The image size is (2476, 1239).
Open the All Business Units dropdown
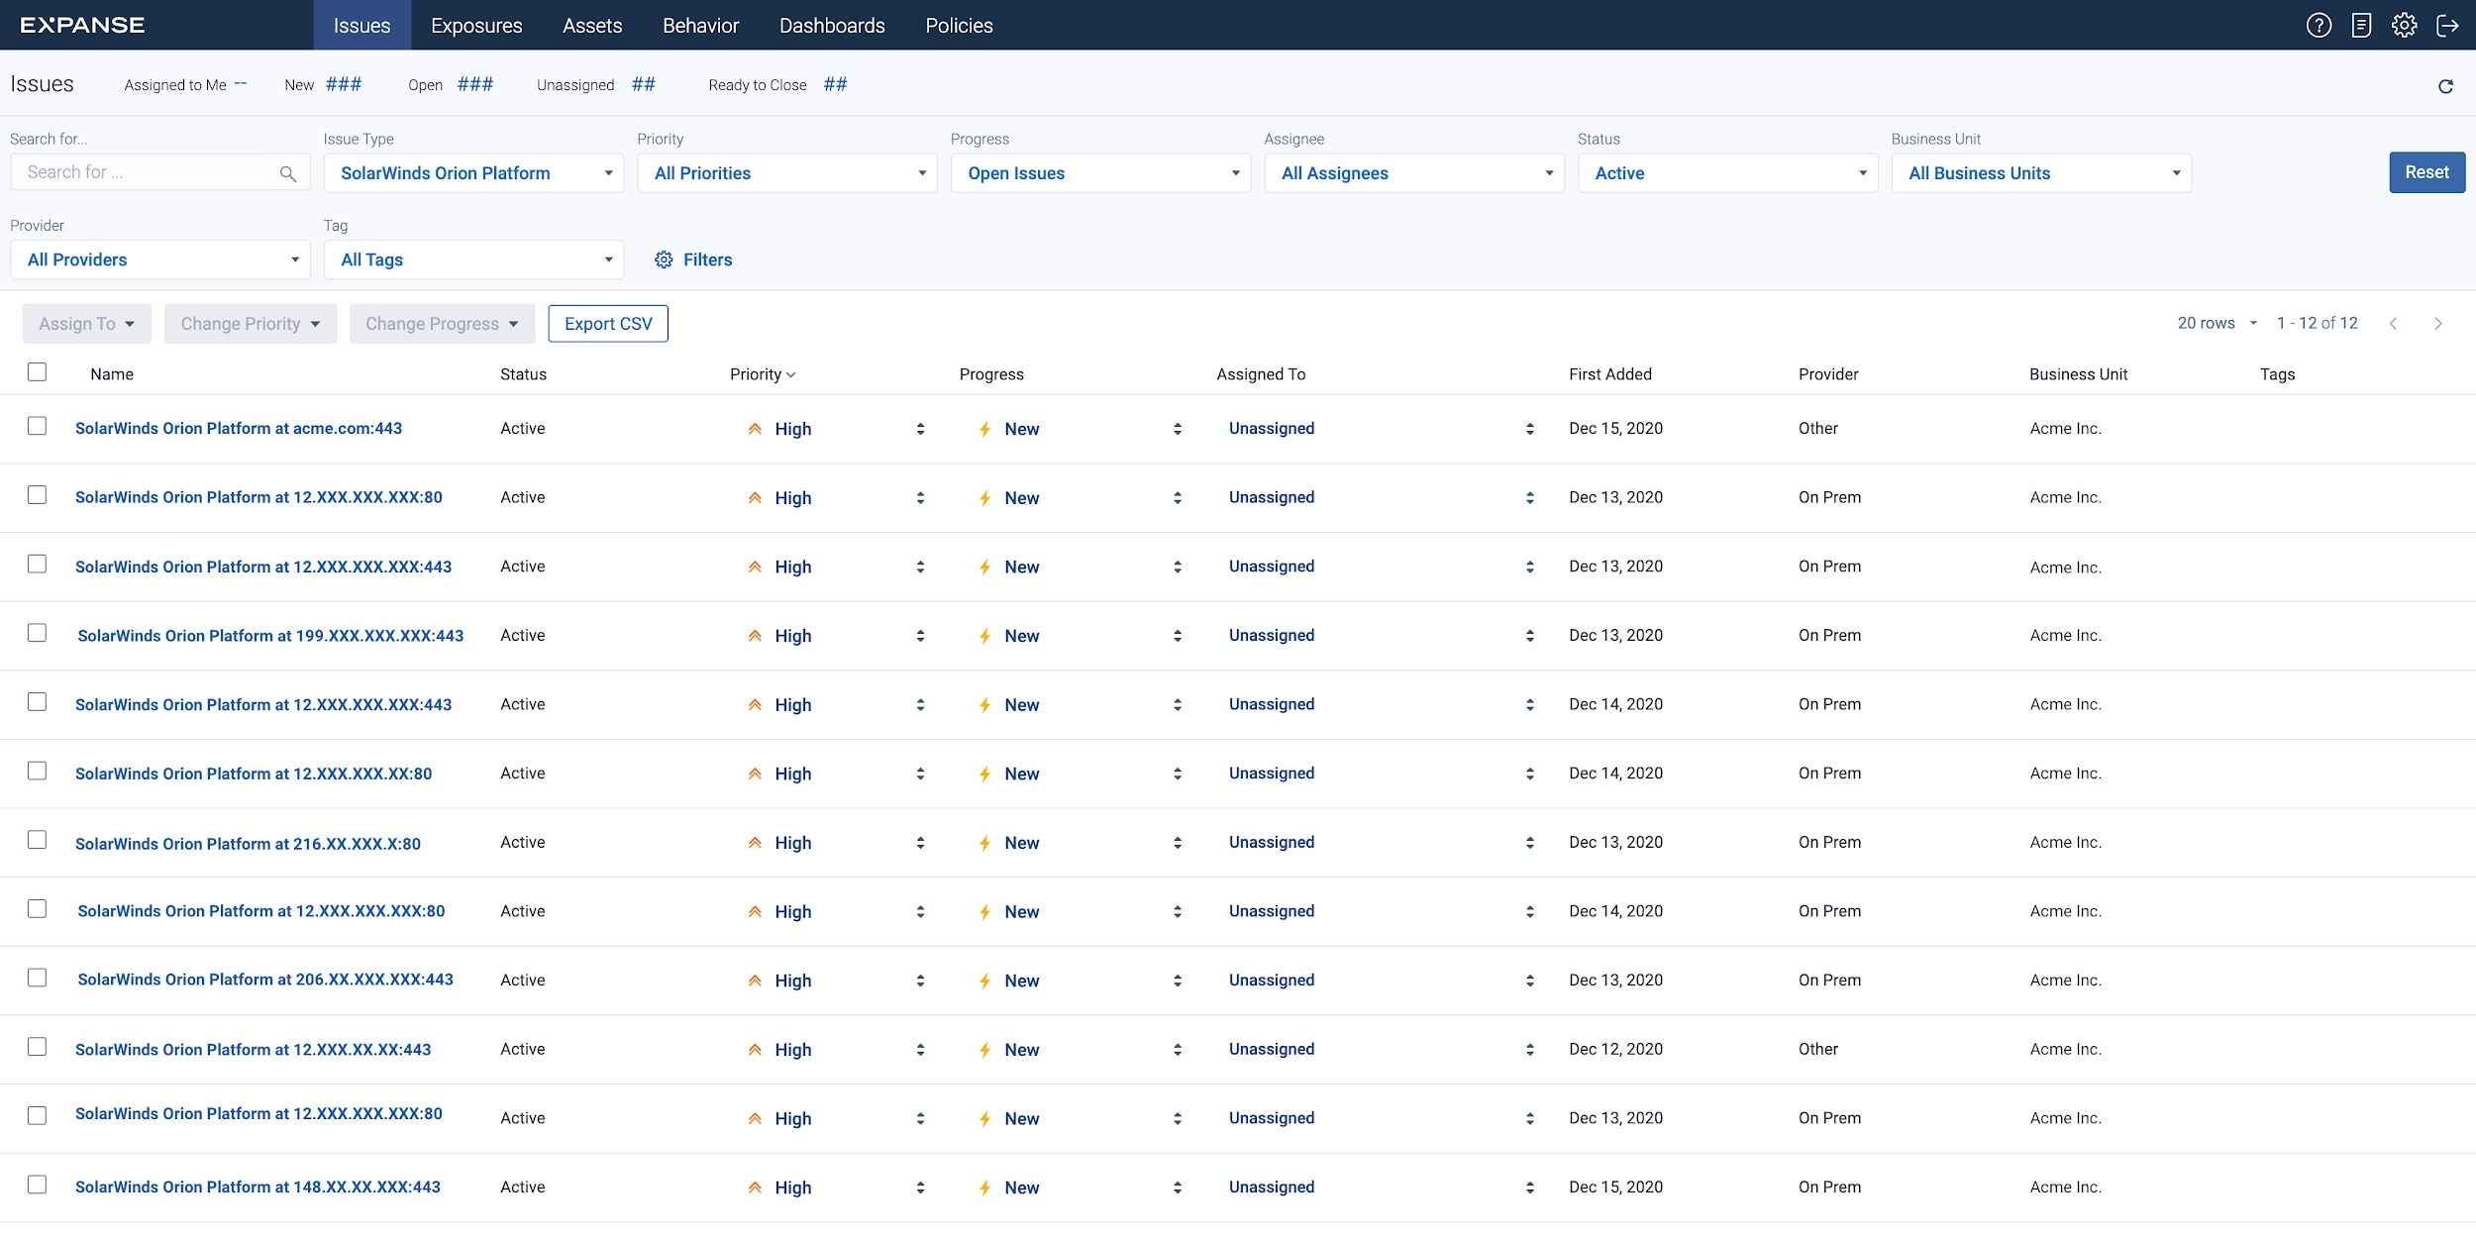click(2041, 173)
